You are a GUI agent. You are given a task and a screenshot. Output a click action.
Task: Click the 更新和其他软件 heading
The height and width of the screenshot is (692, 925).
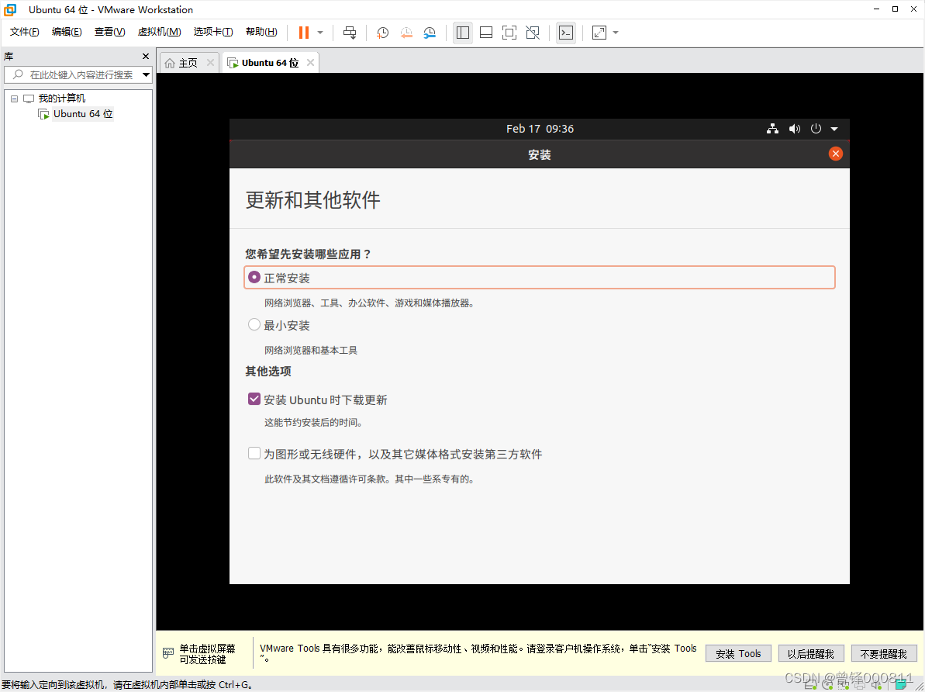click(x=312, y=200)
